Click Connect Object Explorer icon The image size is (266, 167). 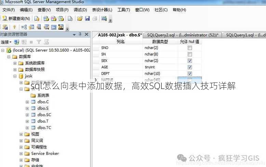pos(16,42)
